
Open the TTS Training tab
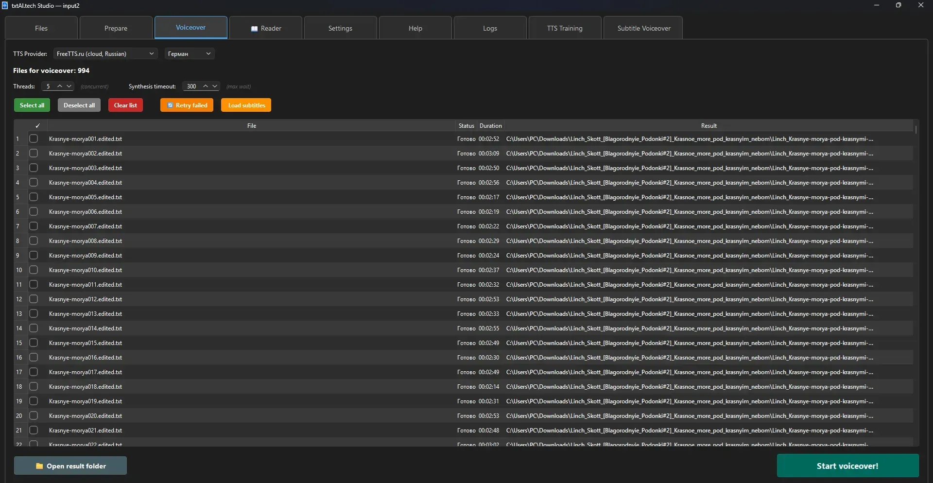(565, 28)
